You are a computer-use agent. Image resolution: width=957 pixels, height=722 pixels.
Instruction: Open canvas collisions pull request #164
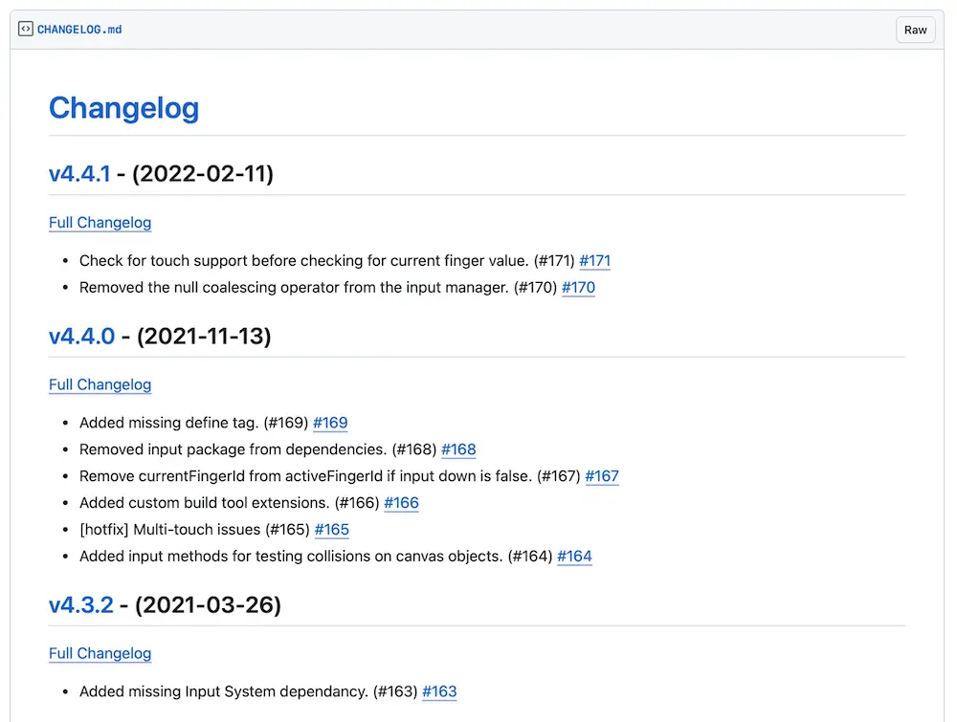(574, 557)
